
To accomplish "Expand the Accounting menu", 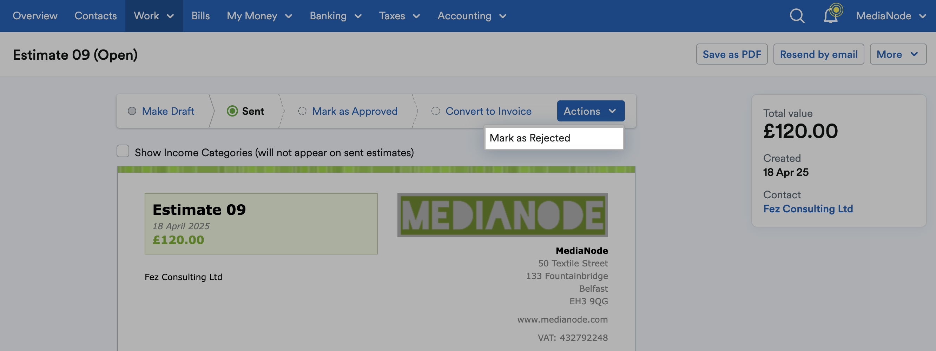I will pos(472,16).
